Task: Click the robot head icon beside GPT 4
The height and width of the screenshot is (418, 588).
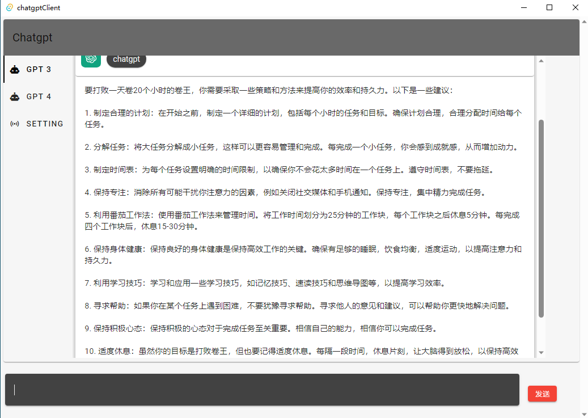Action: (15, 96)
